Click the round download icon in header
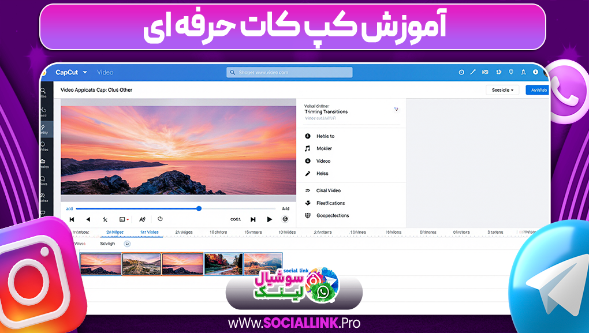The height and width of the screenshot is (333, 589). point(535,72)
